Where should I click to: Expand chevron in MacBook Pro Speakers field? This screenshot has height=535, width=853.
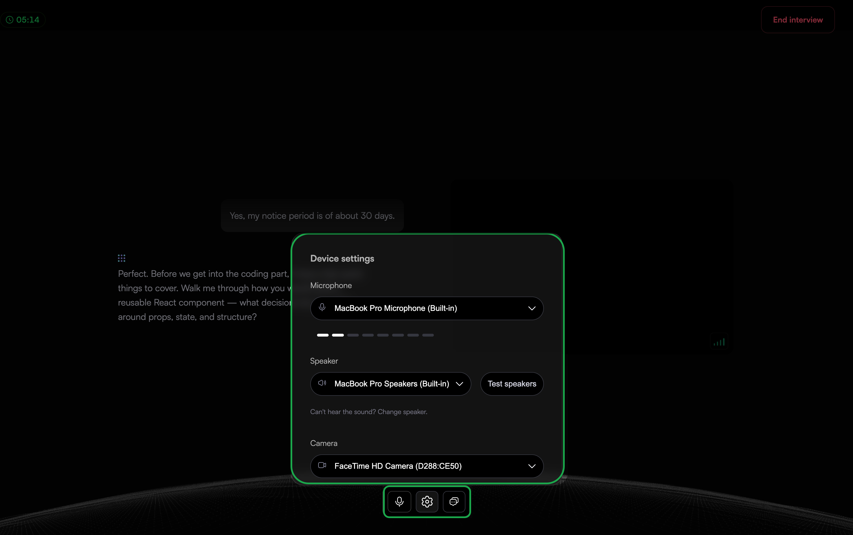point(459,384)
